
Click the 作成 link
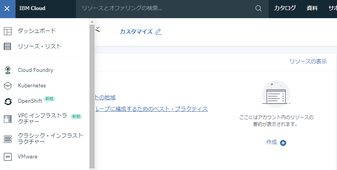[272, 142]
